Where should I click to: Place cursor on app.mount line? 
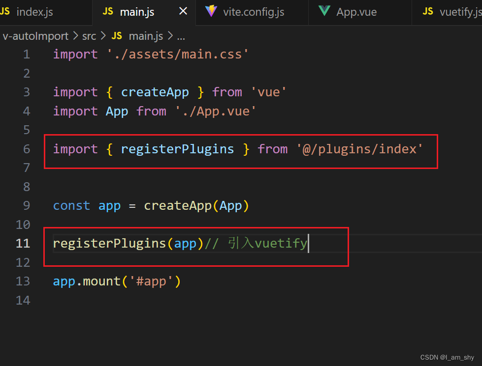point(117,282)
